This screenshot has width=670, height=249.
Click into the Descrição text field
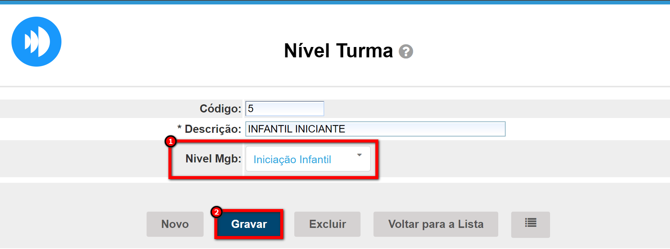point(375,129)
